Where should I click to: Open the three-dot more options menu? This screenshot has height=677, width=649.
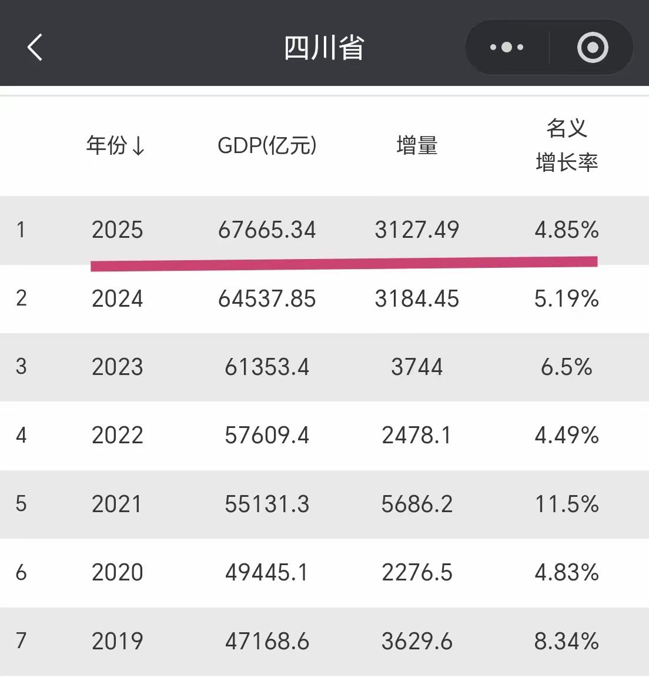click(506, 47)
